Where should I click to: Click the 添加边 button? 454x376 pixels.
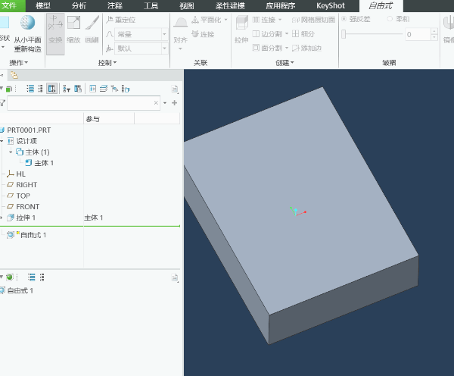[x=306, y=48]
